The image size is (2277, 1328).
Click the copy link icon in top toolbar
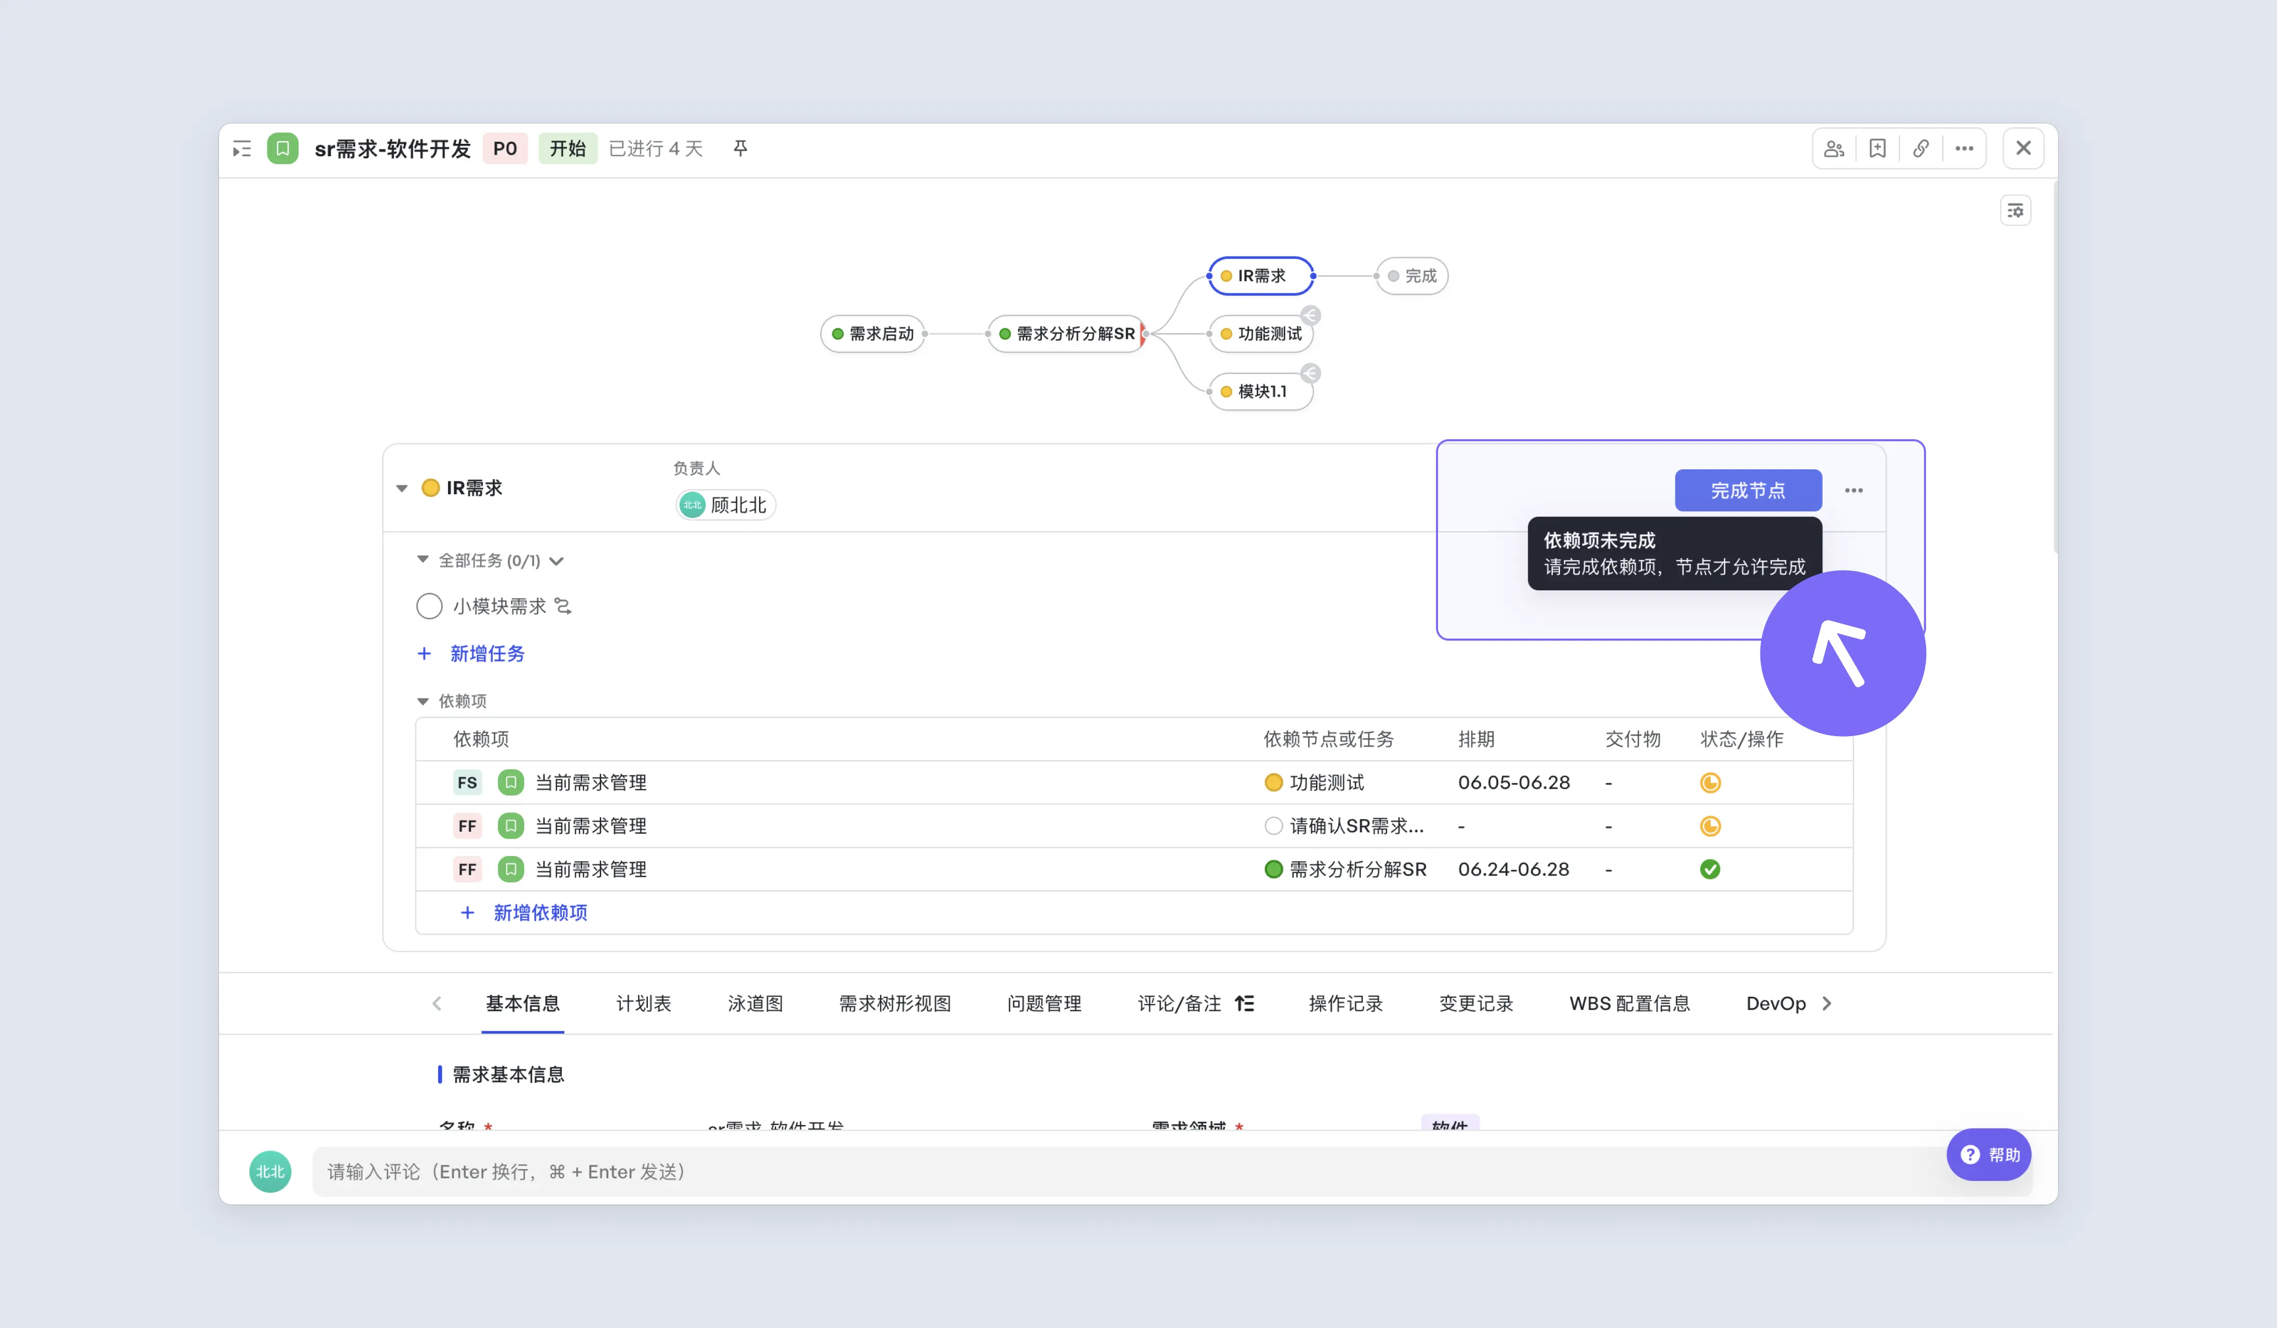click(x=1921, y=148)
